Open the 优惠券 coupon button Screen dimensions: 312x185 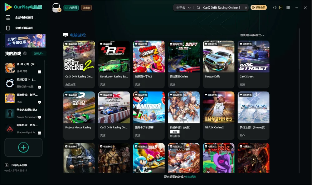coord(86,8)
